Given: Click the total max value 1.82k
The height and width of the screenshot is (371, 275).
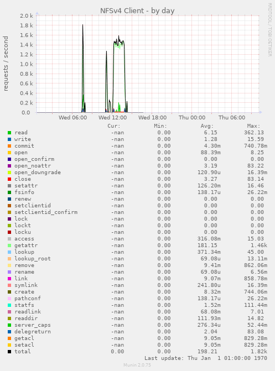Looking at the screenshot, I should pos(259,351).
